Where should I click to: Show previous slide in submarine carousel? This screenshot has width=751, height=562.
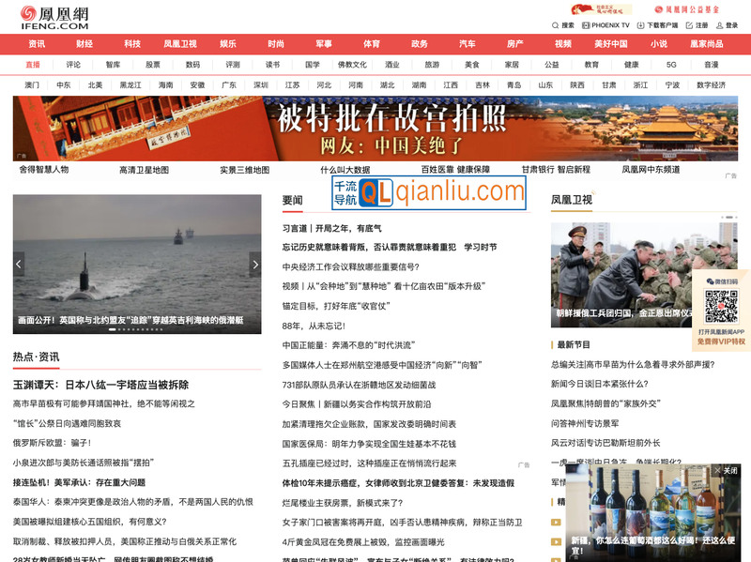[19, 265]
